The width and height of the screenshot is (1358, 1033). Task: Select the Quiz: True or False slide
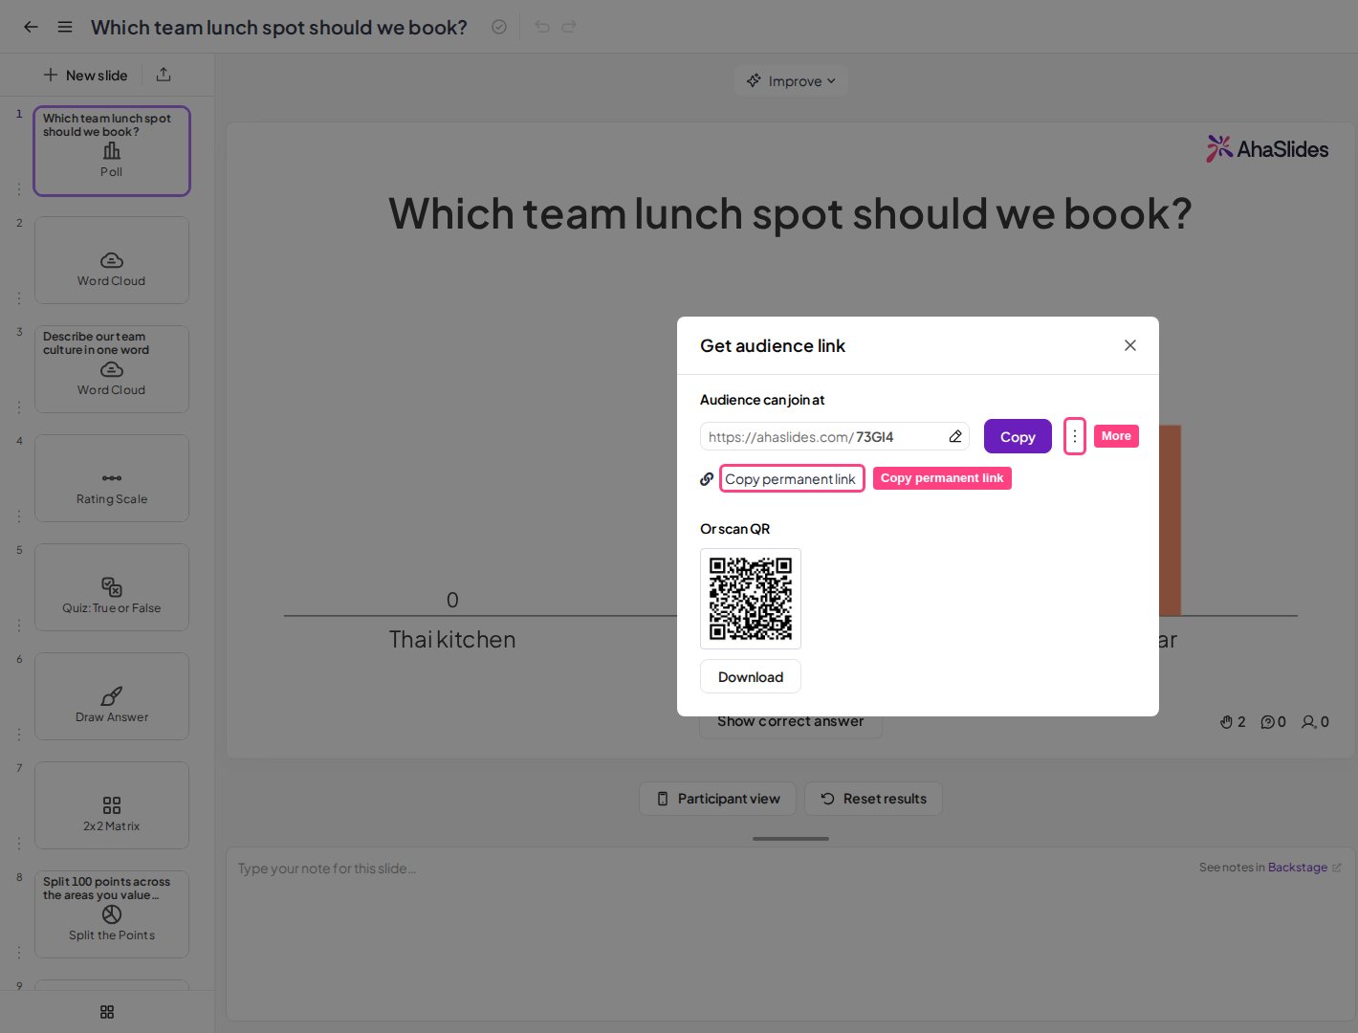click(112, 587)
